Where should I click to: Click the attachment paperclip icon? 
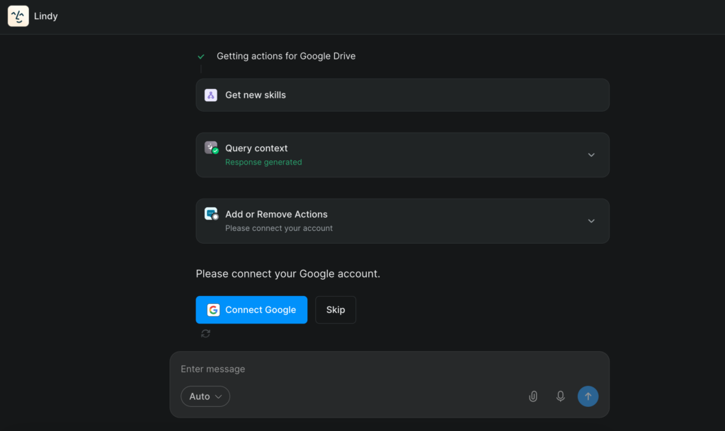[x=533, y=396]
